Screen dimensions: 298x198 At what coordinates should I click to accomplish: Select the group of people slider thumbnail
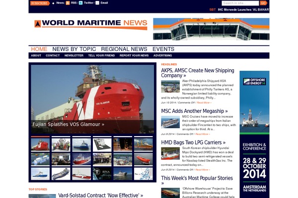(x=61, y=145)
